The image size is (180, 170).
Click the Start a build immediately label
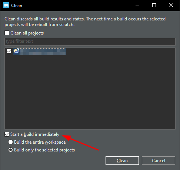[35, 134]
